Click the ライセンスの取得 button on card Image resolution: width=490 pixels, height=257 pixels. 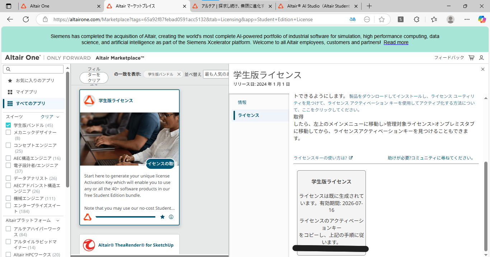tap(160, 163)
